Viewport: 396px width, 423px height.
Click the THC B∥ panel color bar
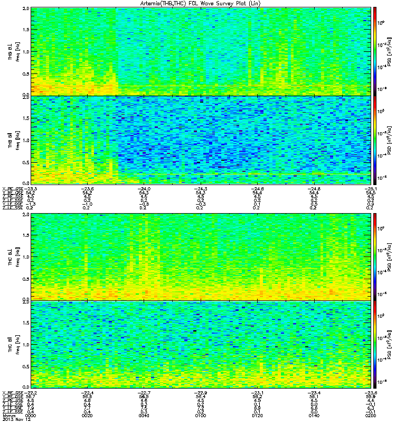click(x=375, y=345)
